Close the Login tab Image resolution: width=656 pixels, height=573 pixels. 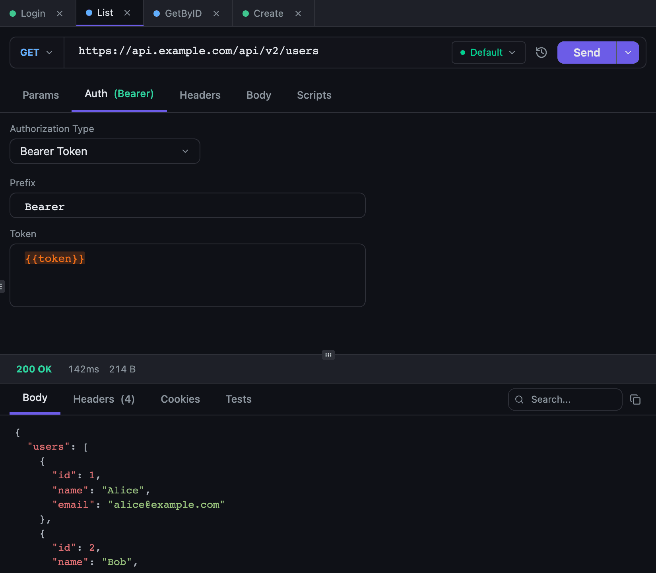(x=60, y=14)
